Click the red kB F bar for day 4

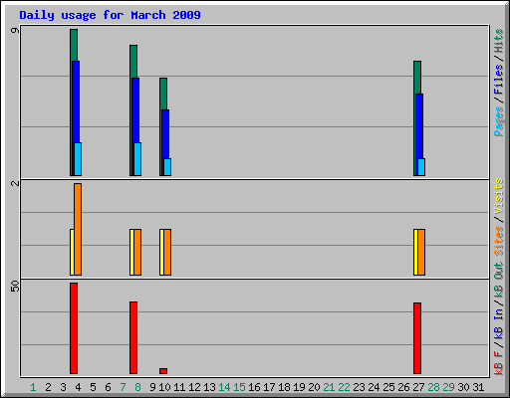point(74,328)
